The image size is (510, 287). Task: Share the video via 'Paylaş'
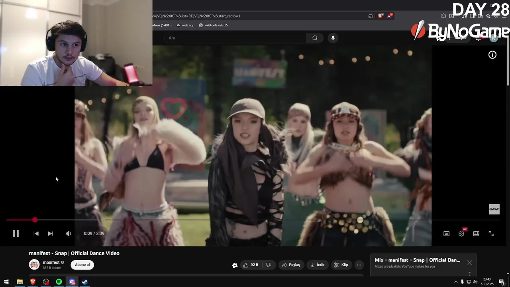click(291, 265)
